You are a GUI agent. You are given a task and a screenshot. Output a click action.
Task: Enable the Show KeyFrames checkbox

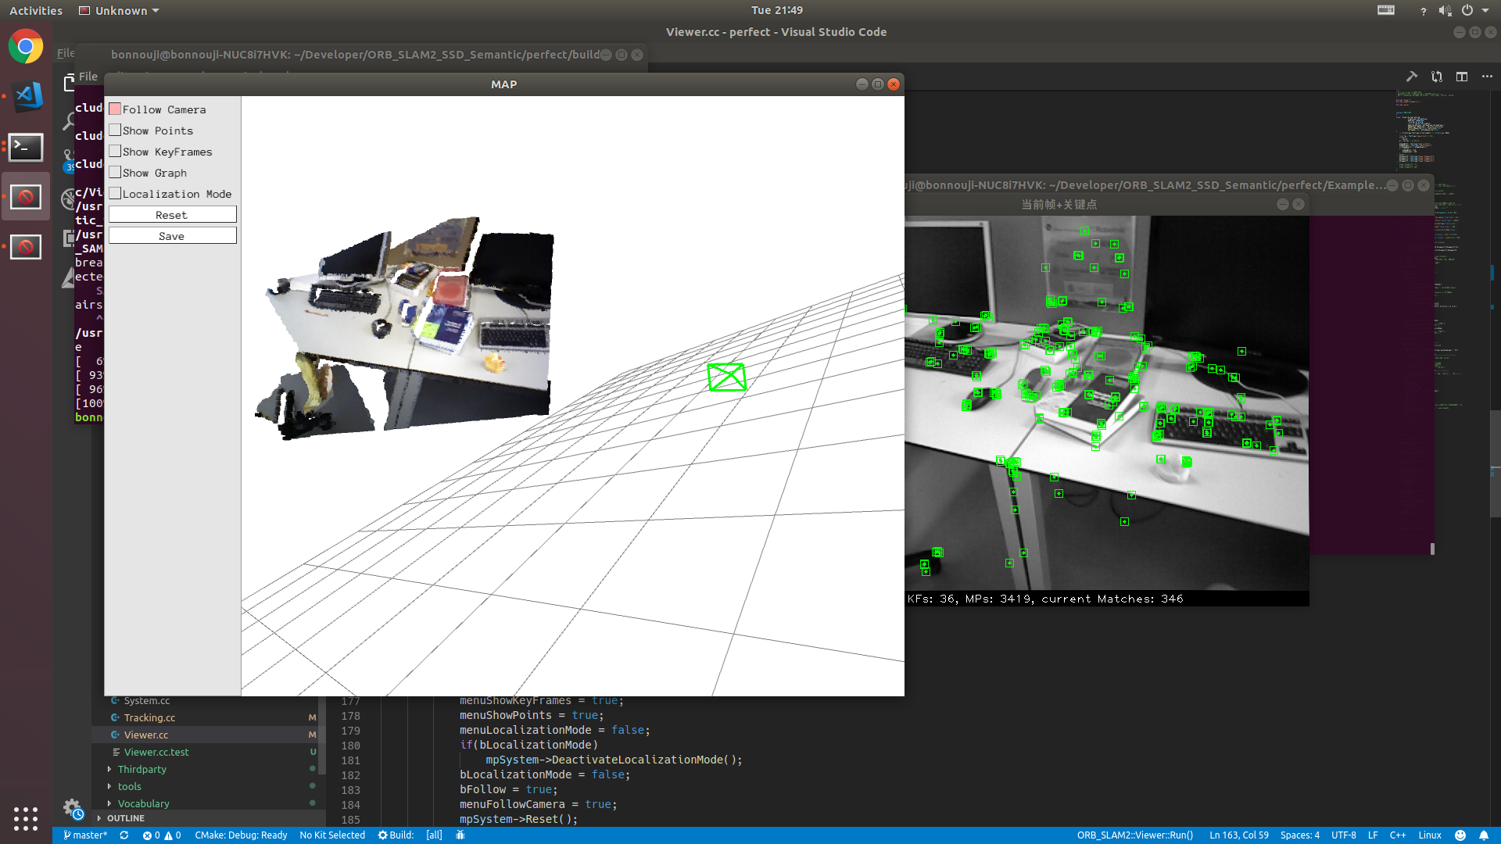[x=115, y=152]
